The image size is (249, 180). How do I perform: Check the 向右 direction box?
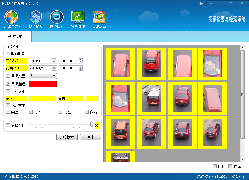[x=87, y=112]
